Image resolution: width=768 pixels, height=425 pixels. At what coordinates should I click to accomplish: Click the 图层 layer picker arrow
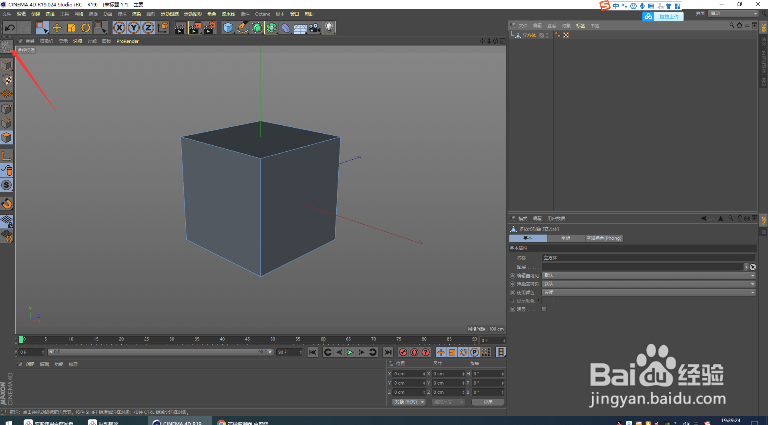[x=746, y=267]
